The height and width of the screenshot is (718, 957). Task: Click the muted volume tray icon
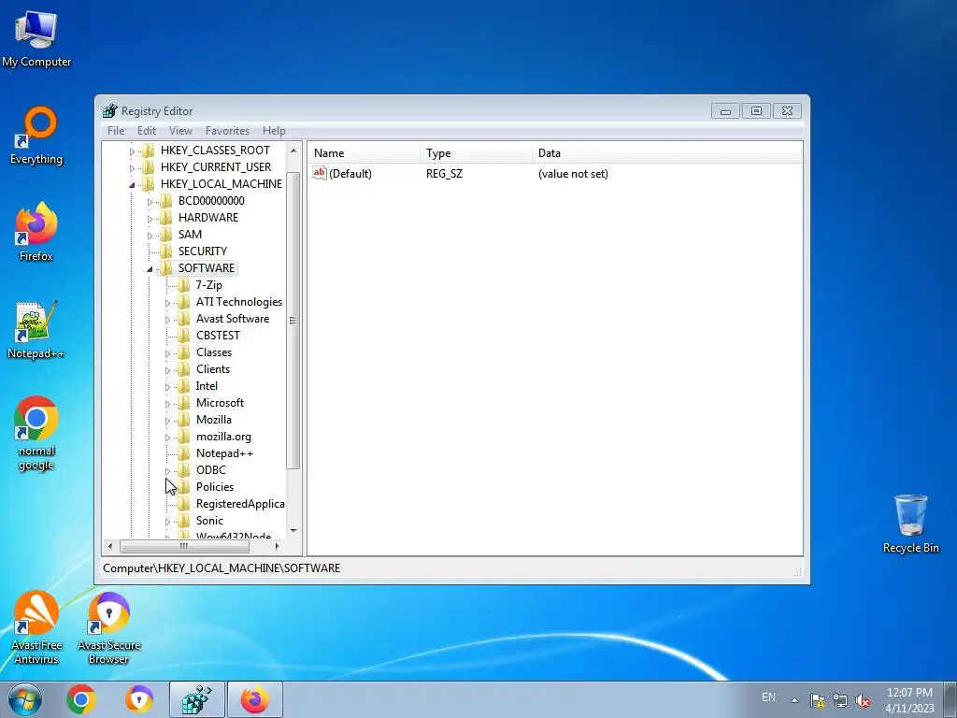point(863,700)
